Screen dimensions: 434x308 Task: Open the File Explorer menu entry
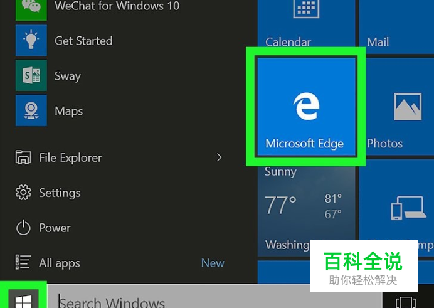coord(119,157)
